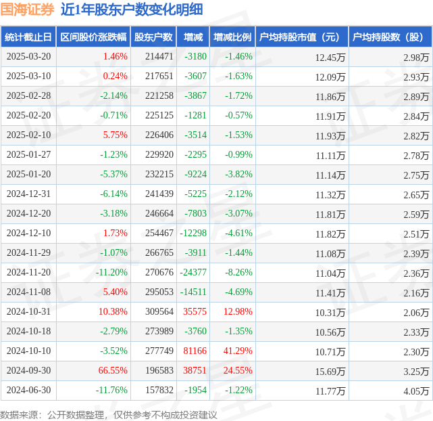Click the 数据来源 disclaimer footer text
Screen dimensions: 433x421
(109, 415)
